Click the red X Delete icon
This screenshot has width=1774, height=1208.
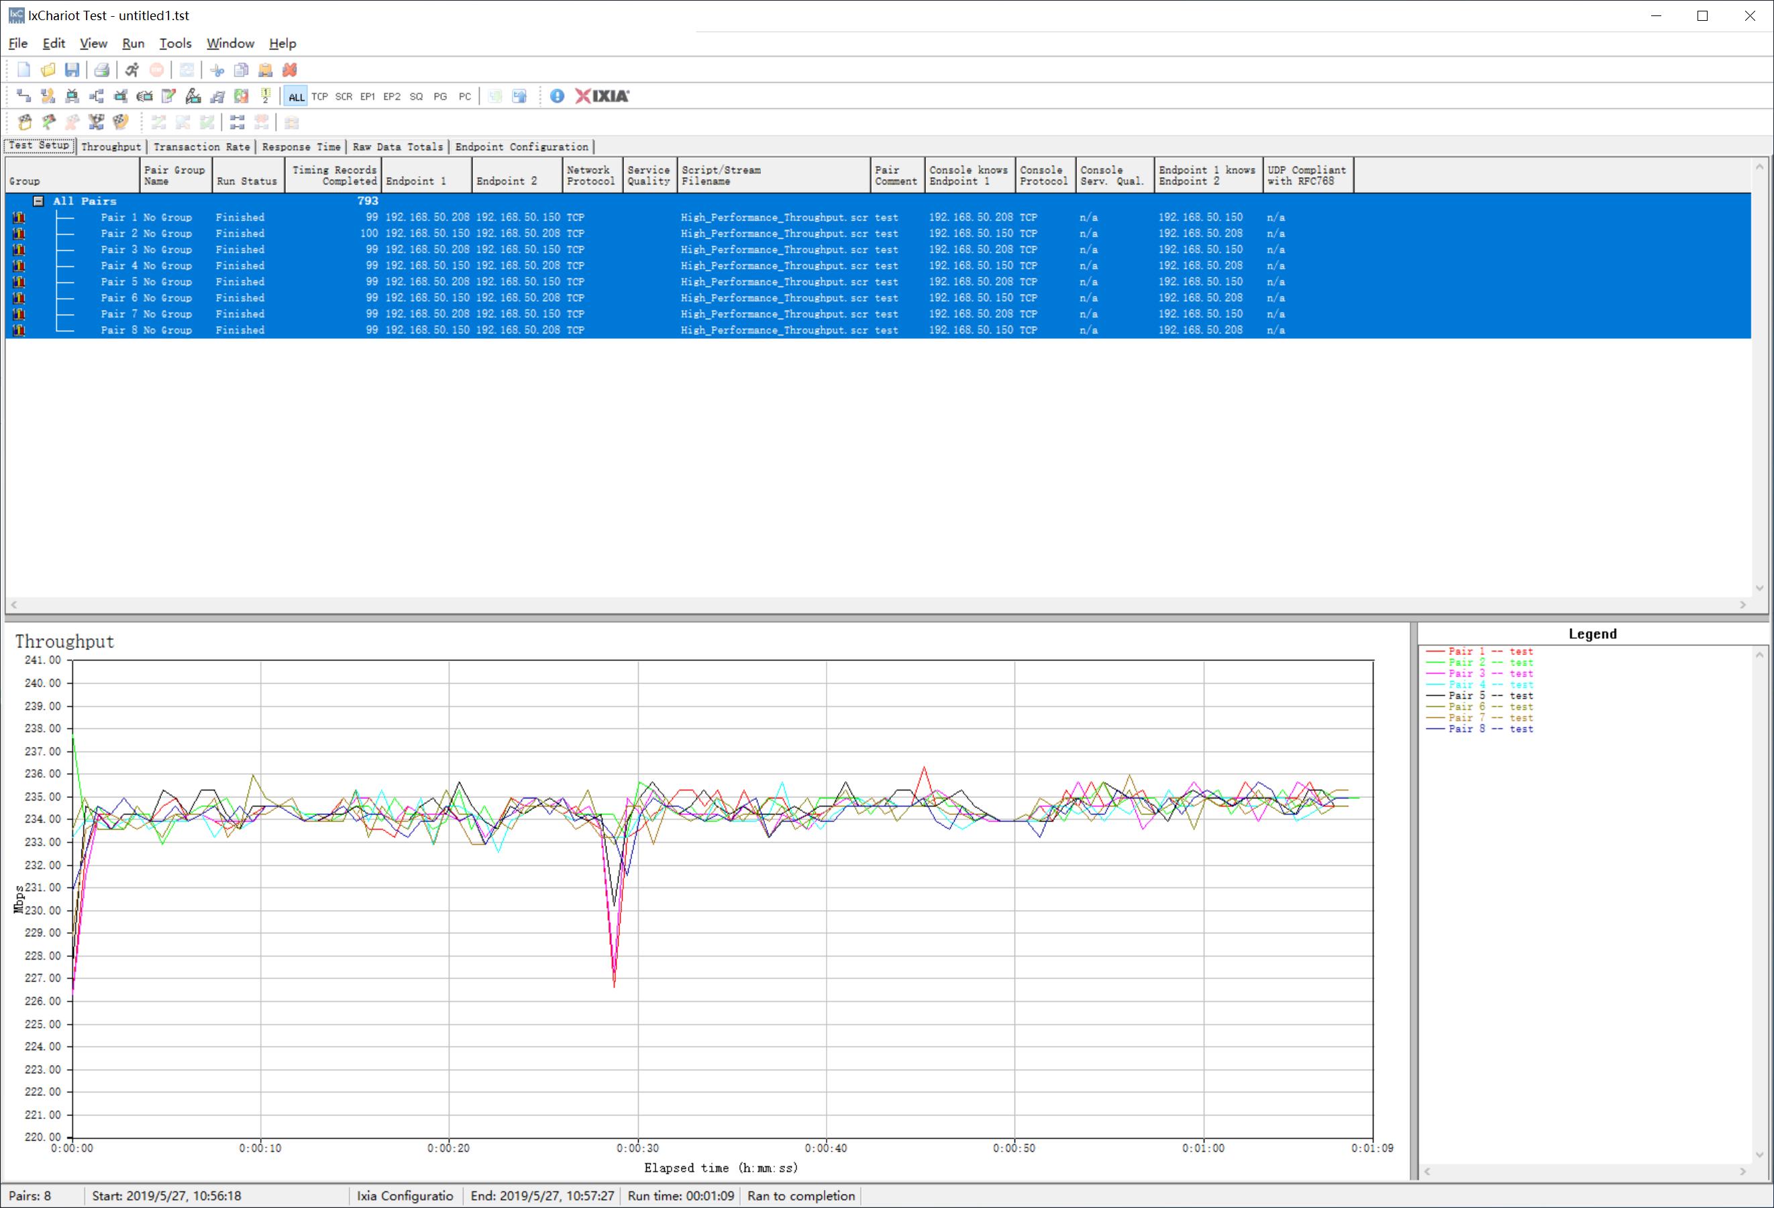(289, 70)
